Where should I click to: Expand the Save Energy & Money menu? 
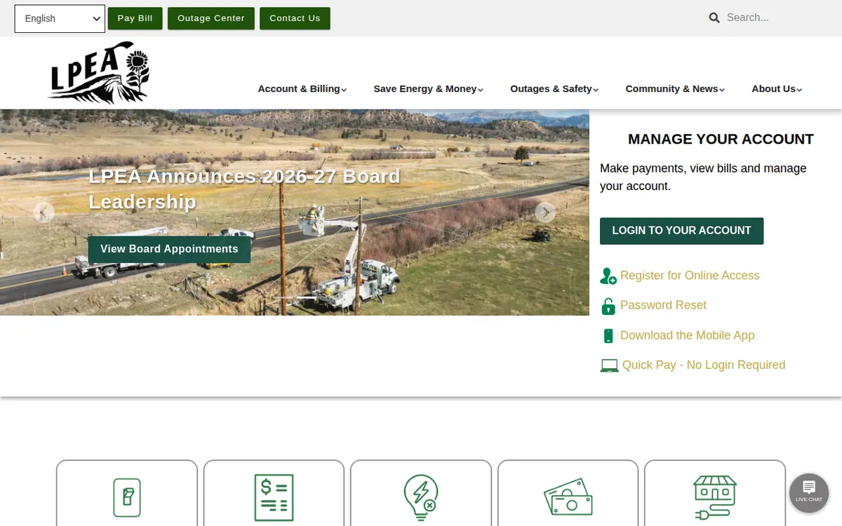click(429, 89)
